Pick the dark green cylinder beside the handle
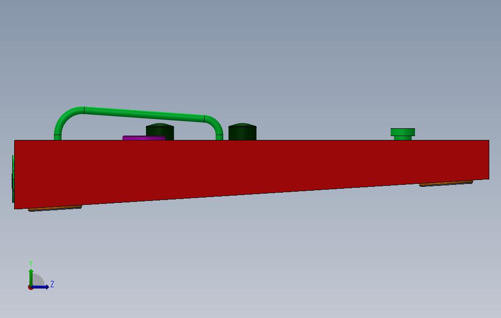Screen dimensions: 501x318 [242, 132]
